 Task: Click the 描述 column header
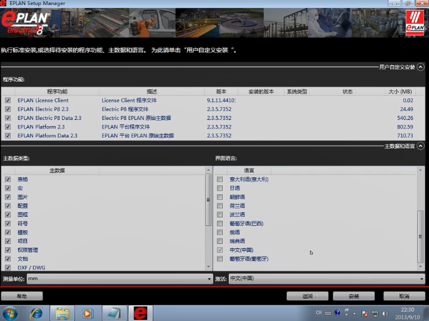[151, 92]
